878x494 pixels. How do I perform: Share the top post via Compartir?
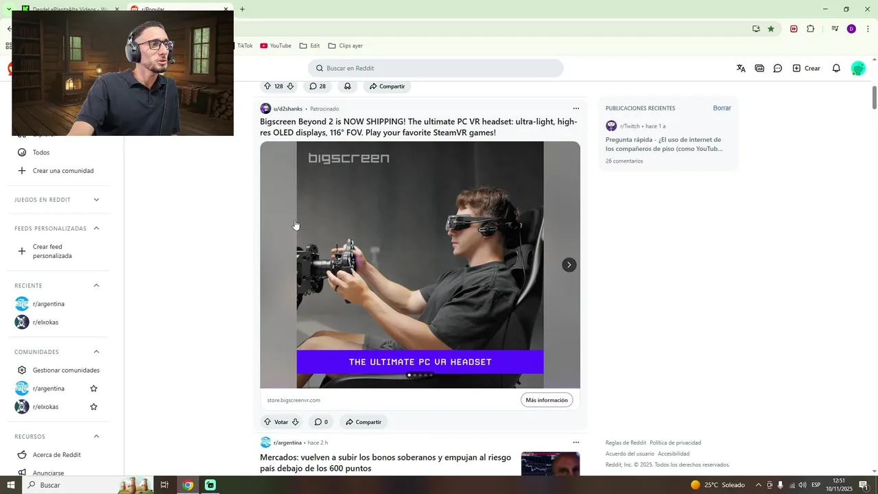[387, 86]
